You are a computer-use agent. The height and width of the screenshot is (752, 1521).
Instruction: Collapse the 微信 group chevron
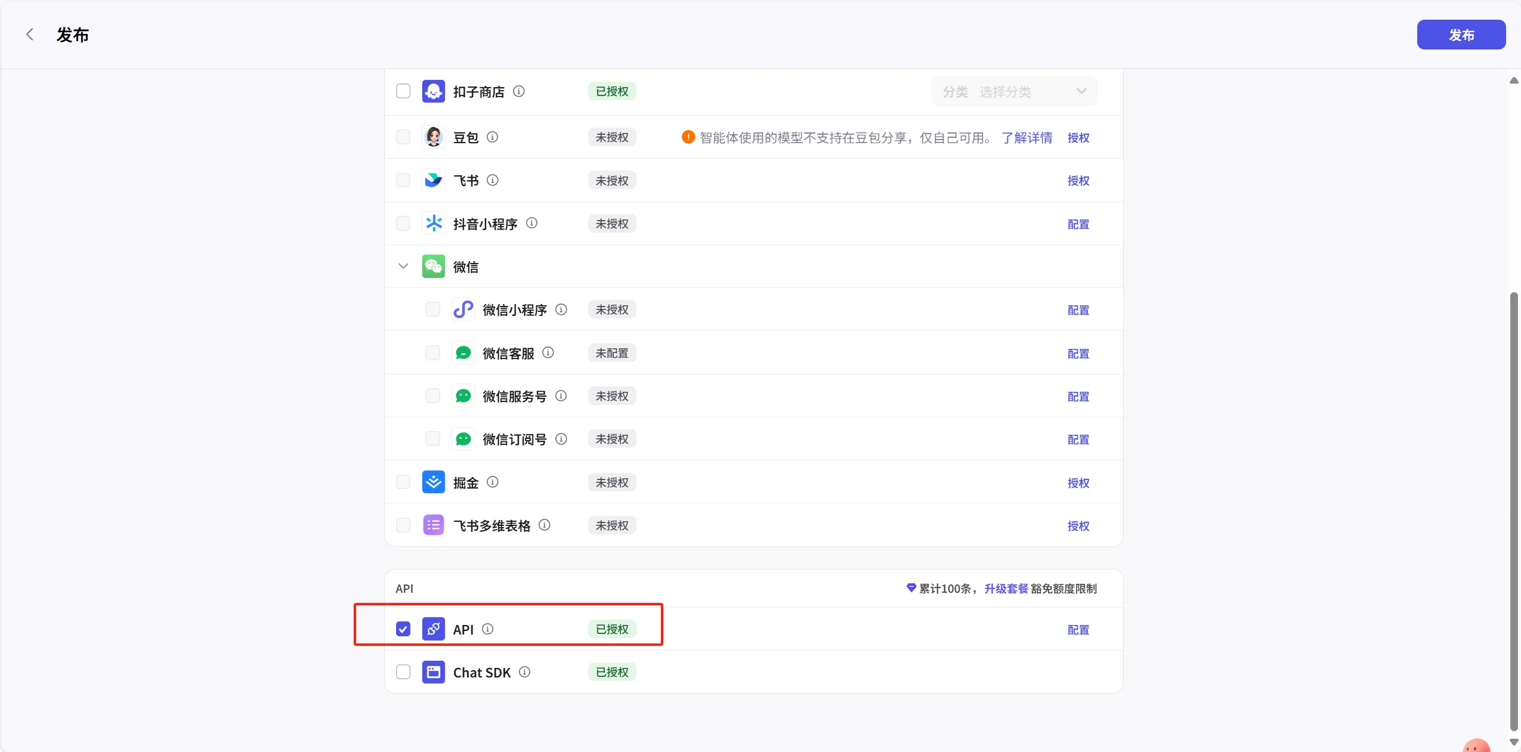(403, 266)
